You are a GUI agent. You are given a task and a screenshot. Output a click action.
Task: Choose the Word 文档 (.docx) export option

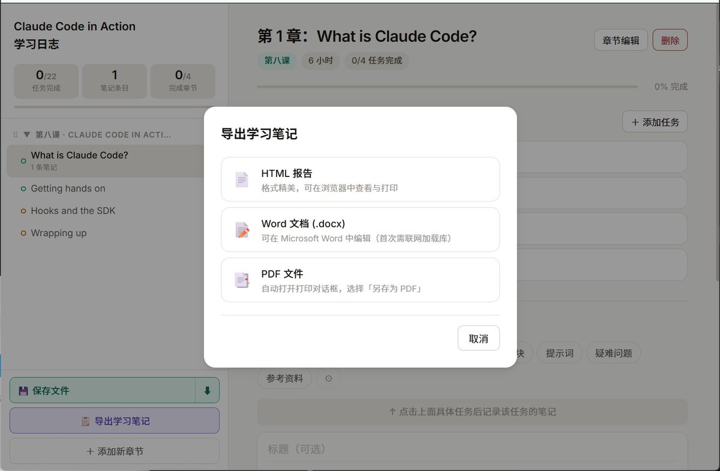click(x=360, y=230)
